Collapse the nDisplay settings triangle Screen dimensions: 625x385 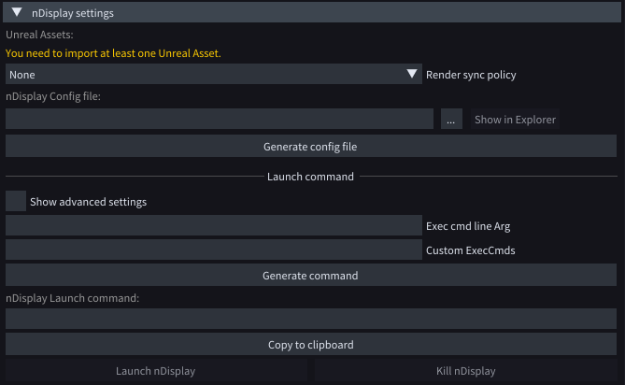[x=17, y=13]
